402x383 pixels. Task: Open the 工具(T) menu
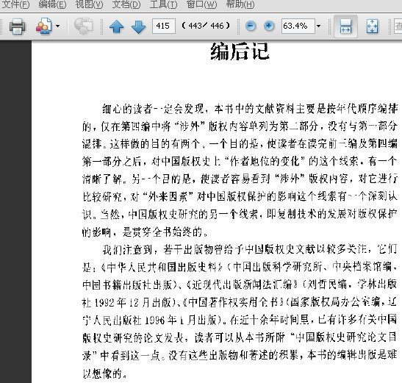(163, 4)
